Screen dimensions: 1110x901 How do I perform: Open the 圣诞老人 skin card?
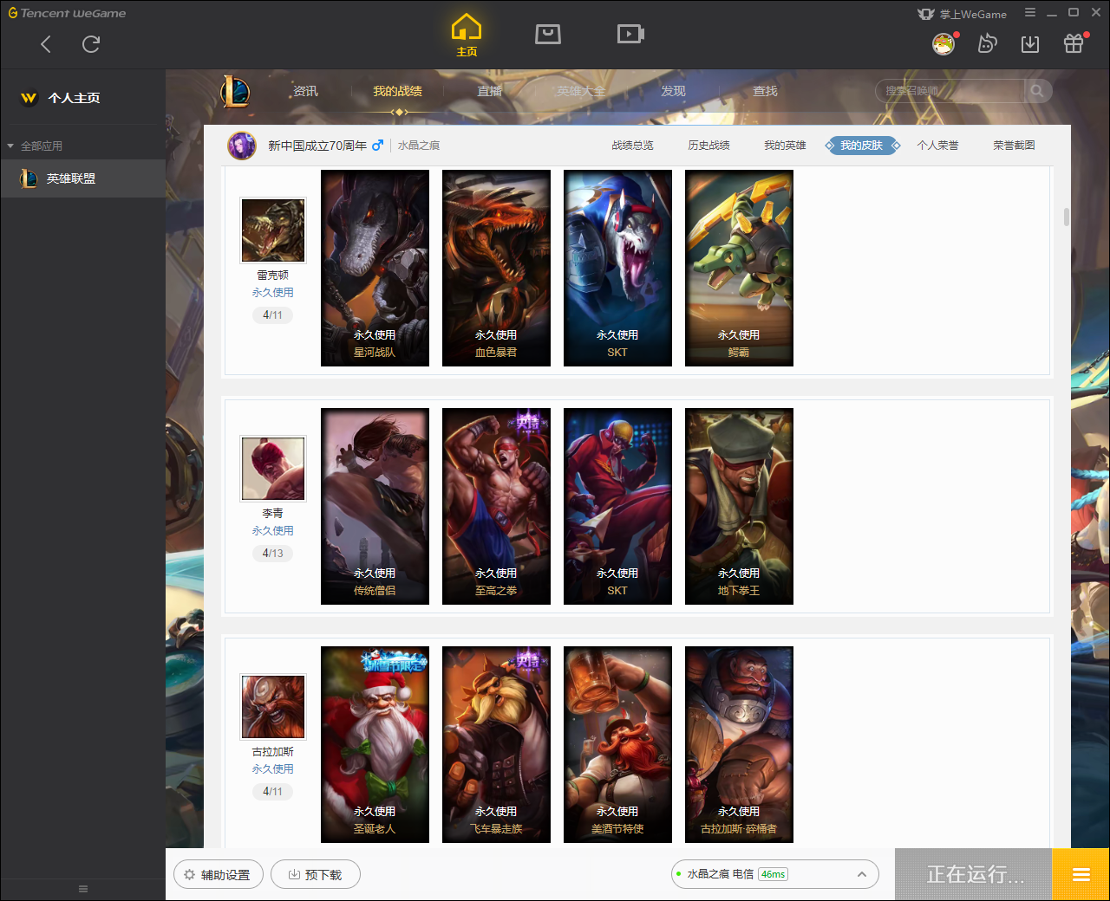375,744
